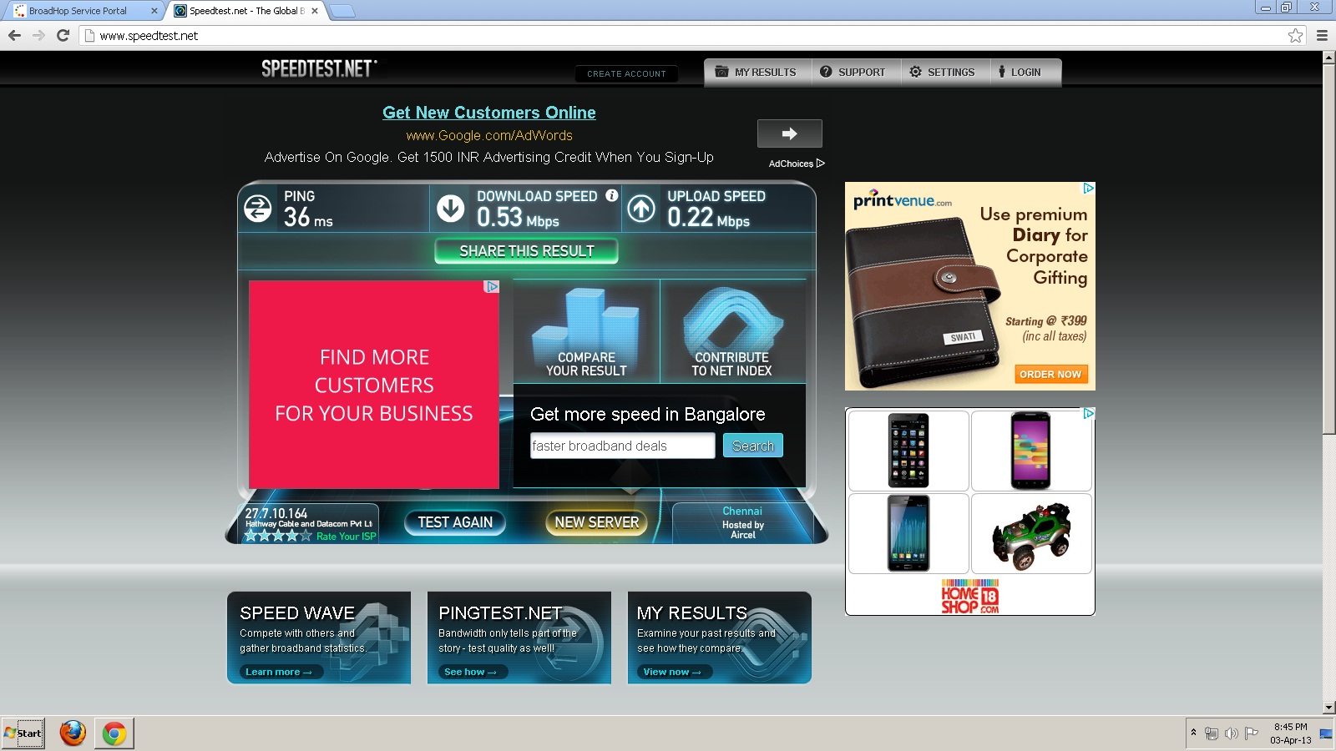1336x751 pixels.
Task: Click Share This Result button
Action: (526, 251)
